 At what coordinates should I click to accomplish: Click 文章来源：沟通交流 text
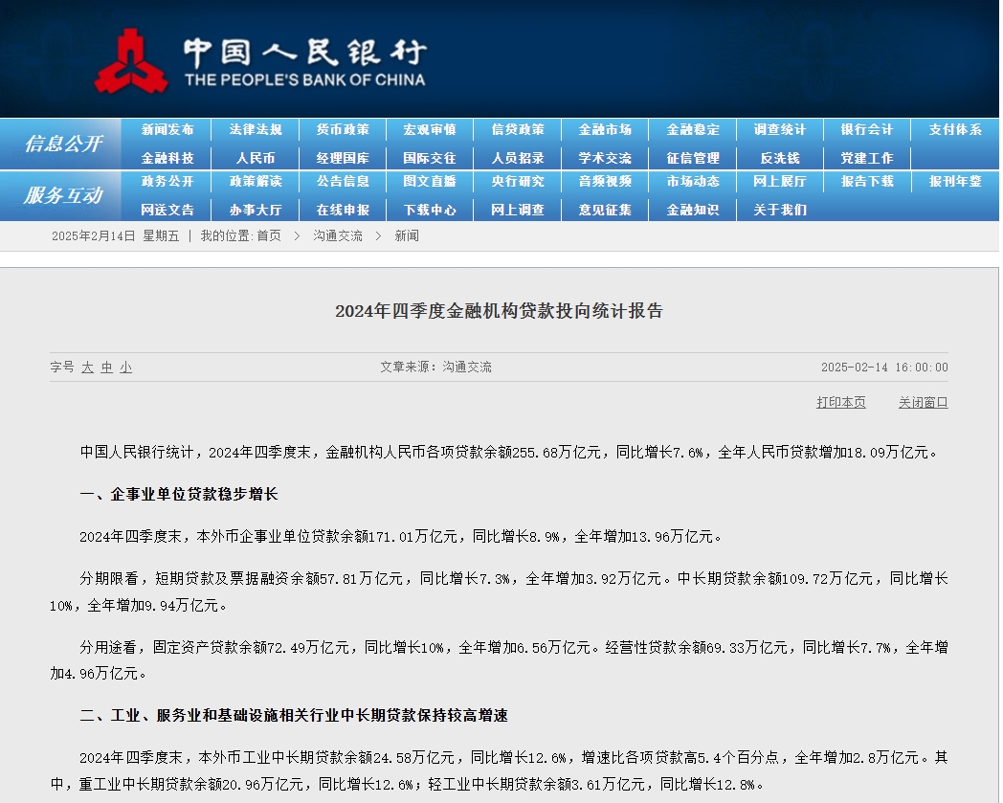[x=436, y=368]
